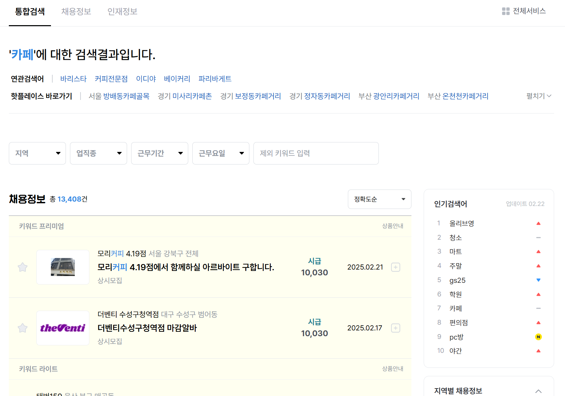Open related search 파리바게트

pos(215,79)
